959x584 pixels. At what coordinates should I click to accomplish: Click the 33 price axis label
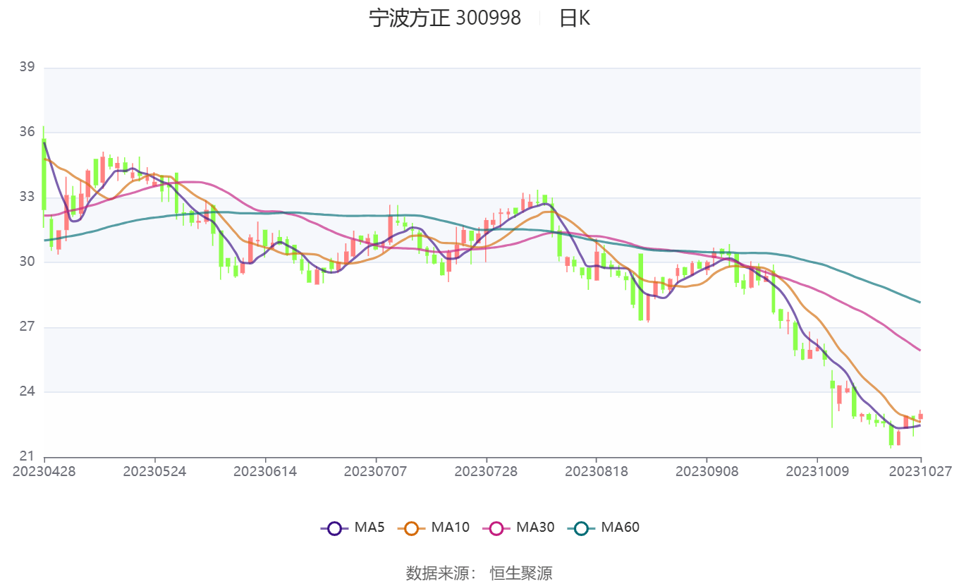[x=27, y=197]
